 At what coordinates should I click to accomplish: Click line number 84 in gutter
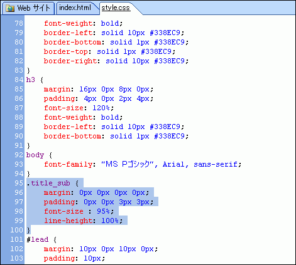click(x=19, y=80)
